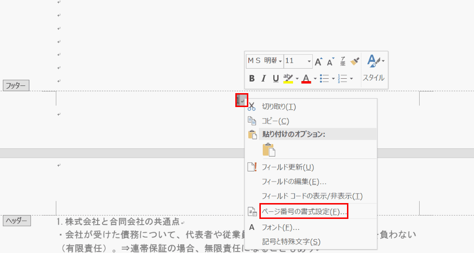
Task: Expand the font size 11 dropdown
Action: (309, 61)
